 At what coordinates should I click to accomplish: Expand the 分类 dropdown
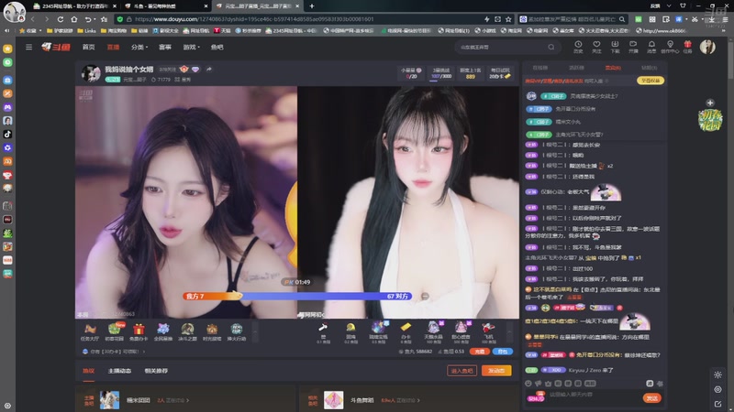point(139,48)
